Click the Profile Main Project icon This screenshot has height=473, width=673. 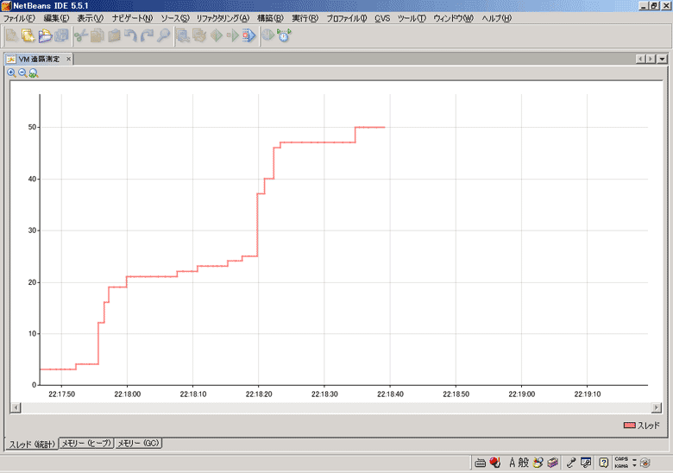point(267,35)
